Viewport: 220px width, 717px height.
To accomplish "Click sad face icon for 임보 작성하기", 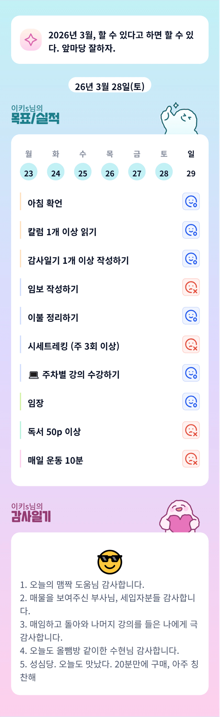I will 191,287.
